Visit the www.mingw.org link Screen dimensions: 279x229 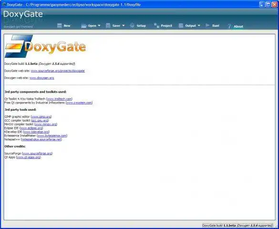click(46, 124)
